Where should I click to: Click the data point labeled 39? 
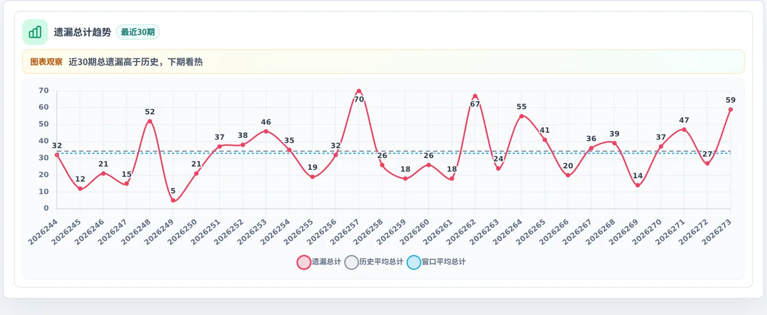[x=614, y=143]
